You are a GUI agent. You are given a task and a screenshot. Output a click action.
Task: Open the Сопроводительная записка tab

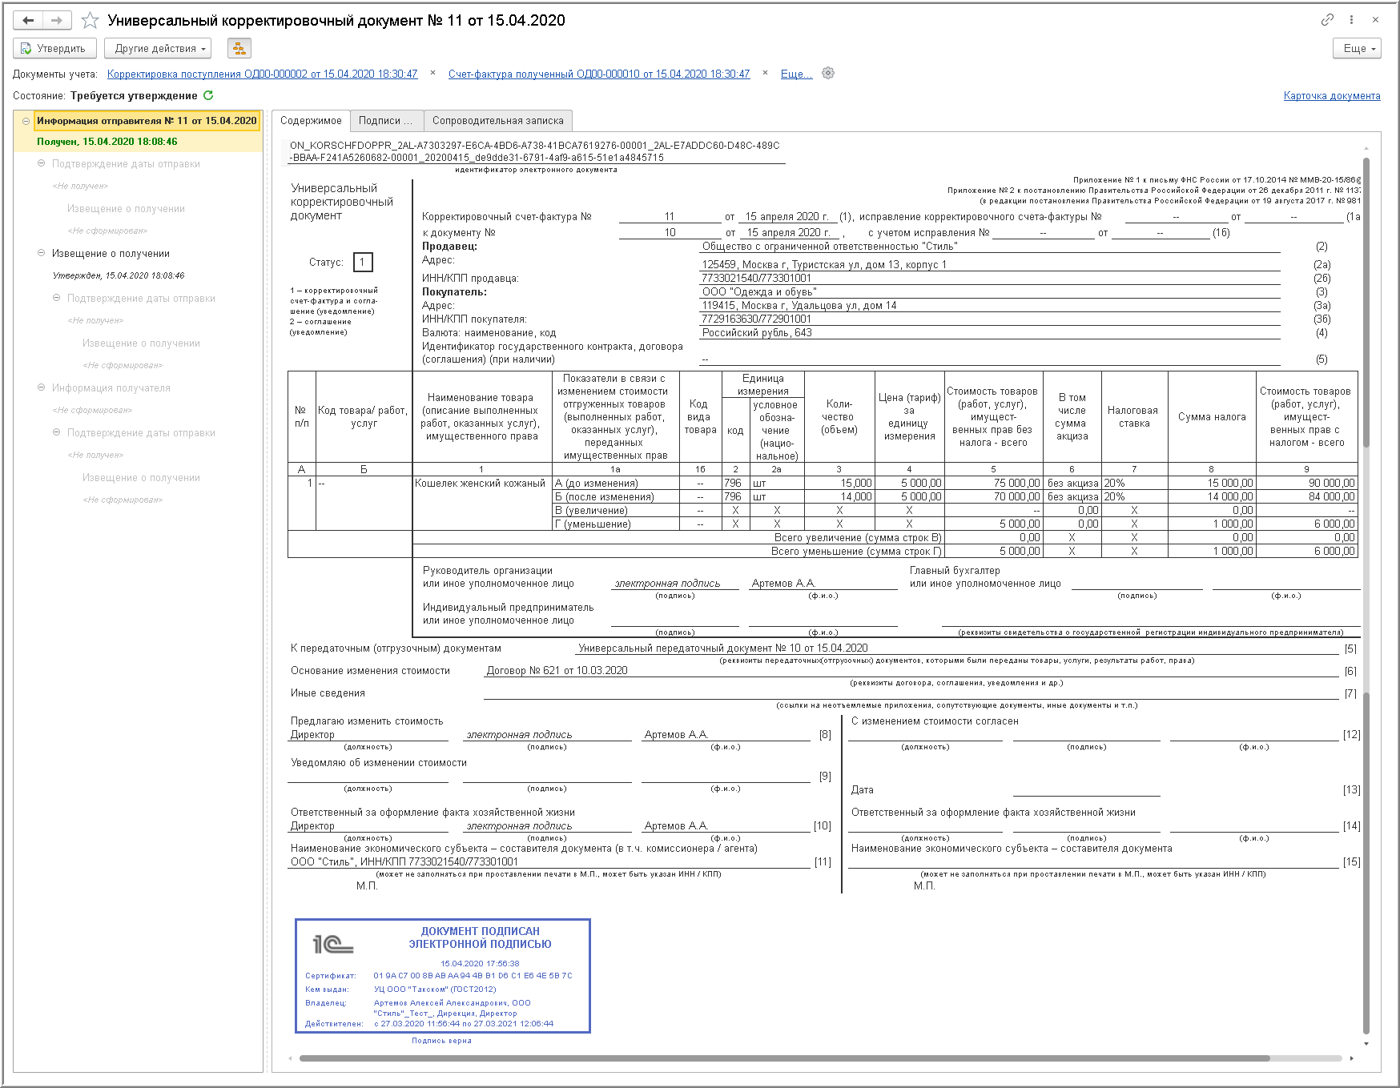click(498, 121)
